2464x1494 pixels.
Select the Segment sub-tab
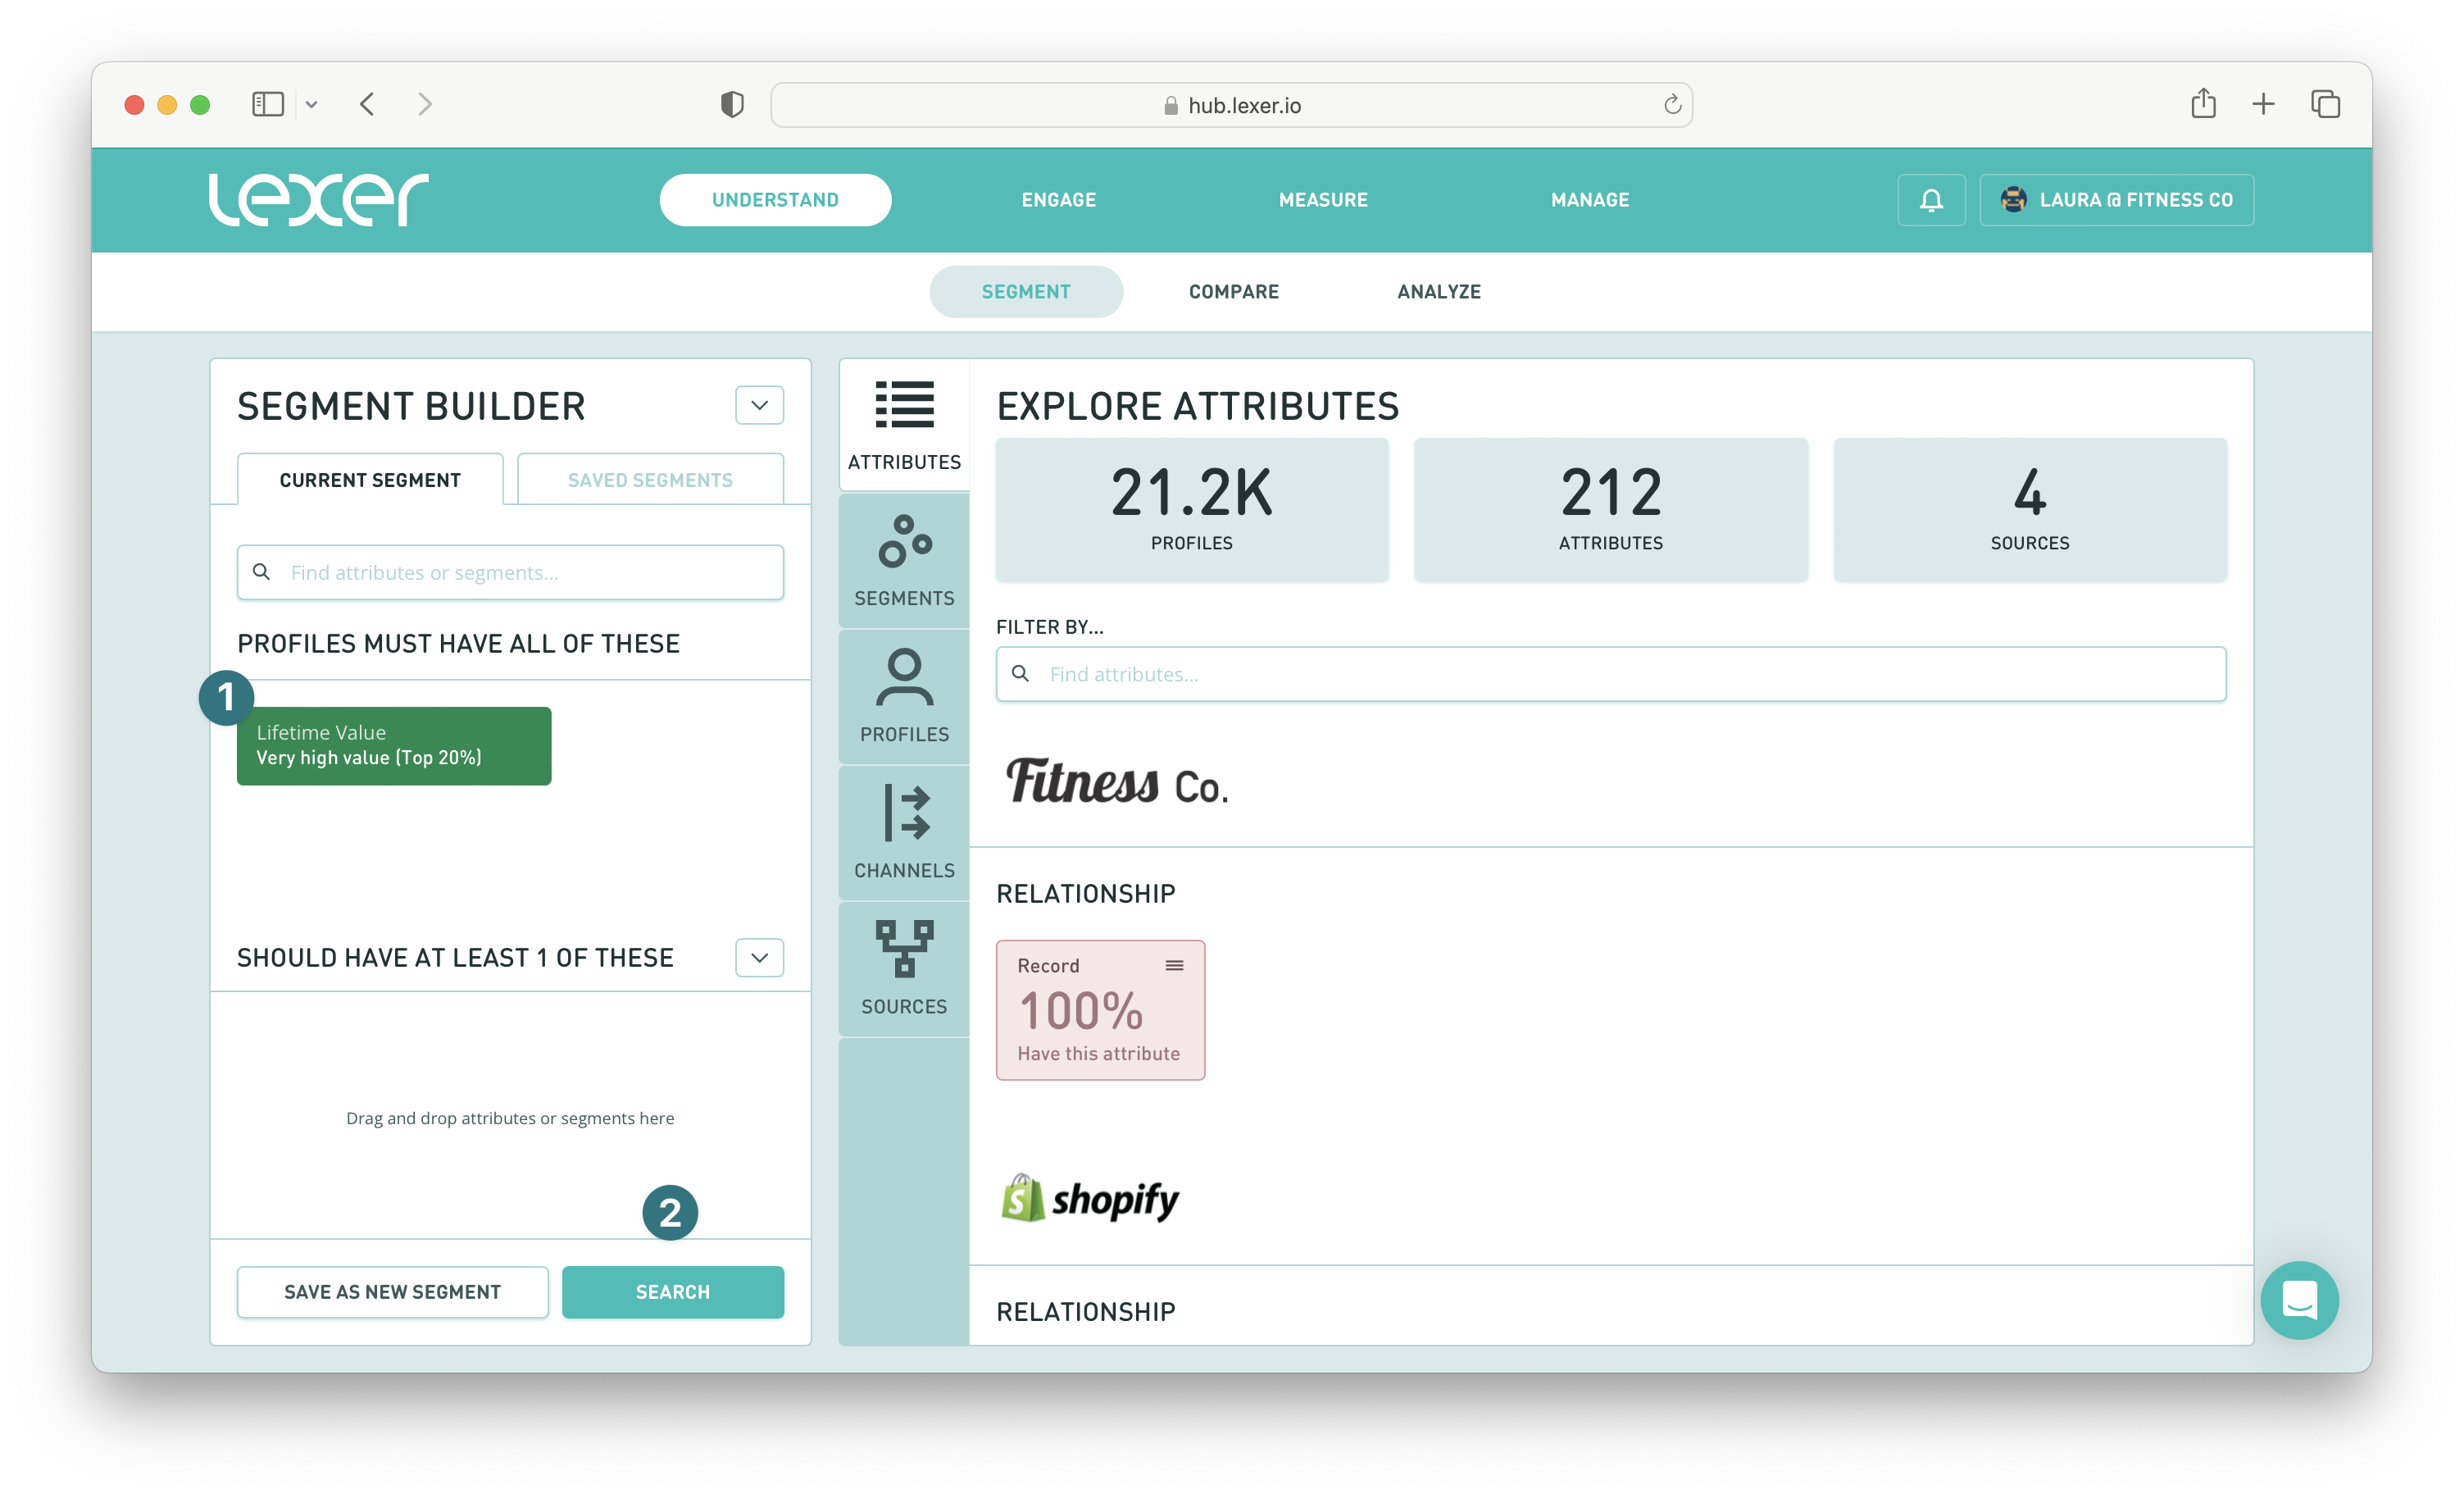point(1025,291)
